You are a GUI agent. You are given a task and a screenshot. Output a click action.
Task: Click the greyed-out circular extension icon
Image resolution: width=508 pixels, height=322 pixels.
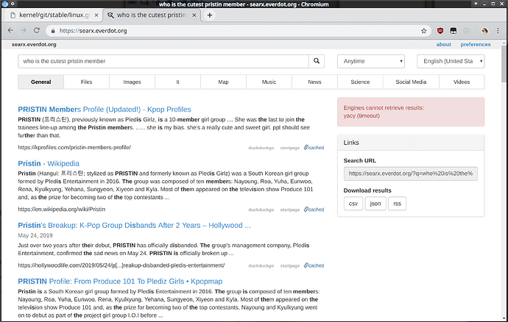pos(466,31)
